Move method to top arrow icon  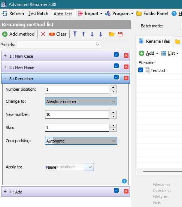(x=75, y=34)
